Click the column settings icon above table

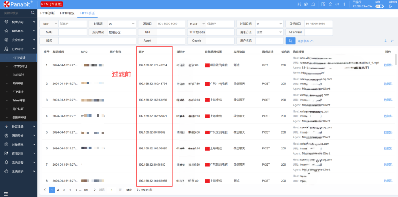pyautogui.click(x=392, y=41)
